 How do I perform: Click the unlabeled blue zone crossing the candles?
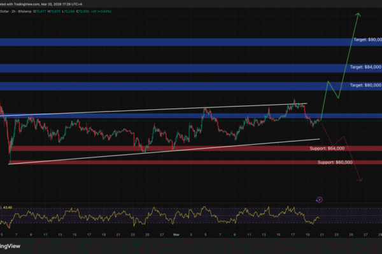[127, 117]
